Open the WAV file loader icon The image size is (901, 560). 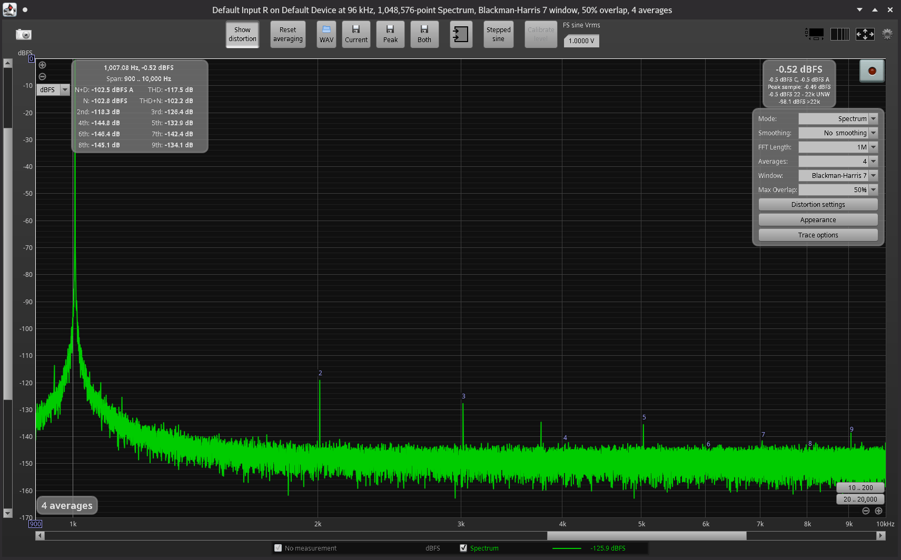326,34
